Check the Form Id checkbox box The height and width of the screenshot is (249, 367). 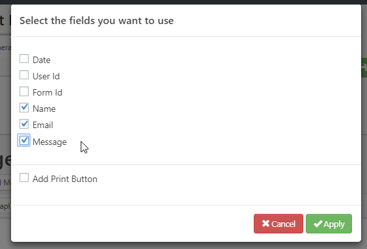click(x=24, y=92)
